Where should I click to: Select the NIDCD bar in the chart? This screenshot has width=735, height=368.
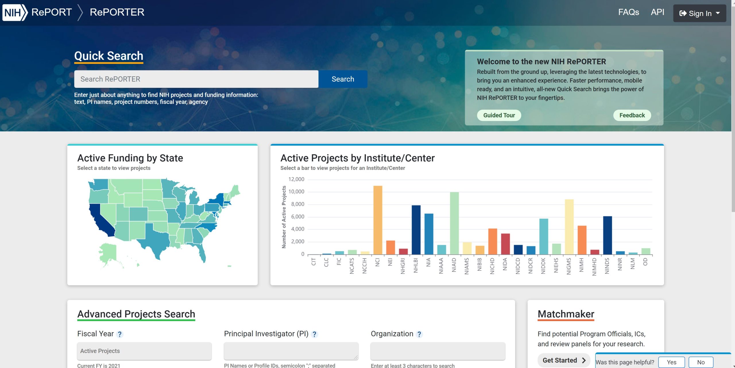(x=518, y=250)
